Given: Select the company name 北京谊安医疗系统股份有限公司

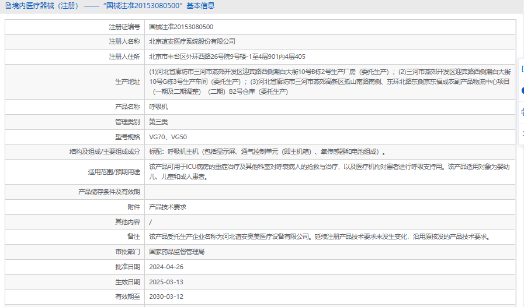Looking at the screenshot, I should click(x=192, y=42).
